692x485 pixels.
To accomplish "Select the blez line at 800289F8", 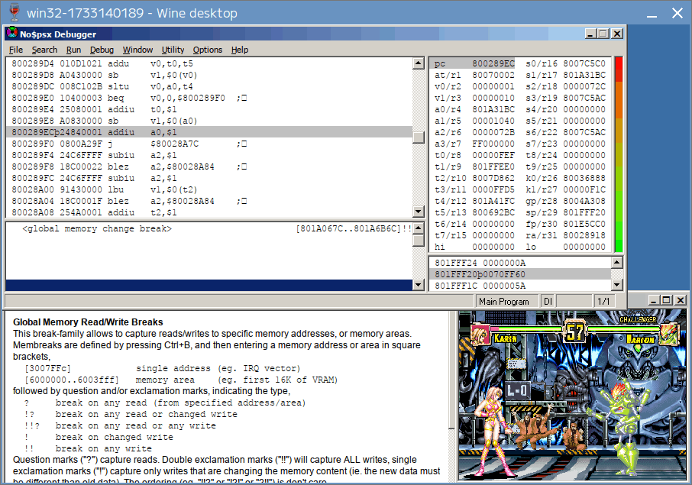I will pos(209,167).
